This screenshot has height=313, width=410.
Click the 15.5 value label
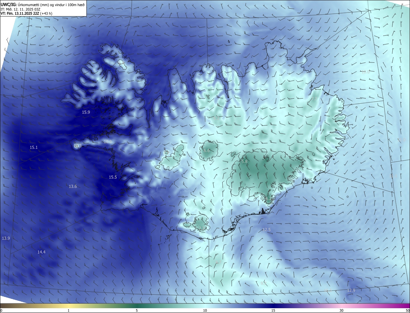pyautogui.click(x=113, y=177)
